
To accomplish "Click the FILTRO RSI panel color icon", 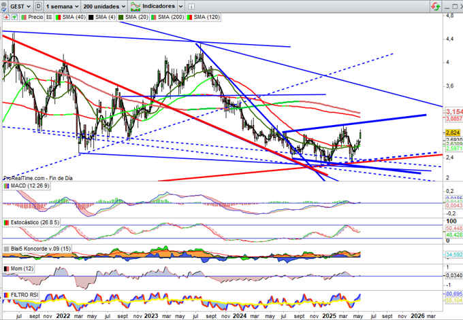I will tap(6, 295).
